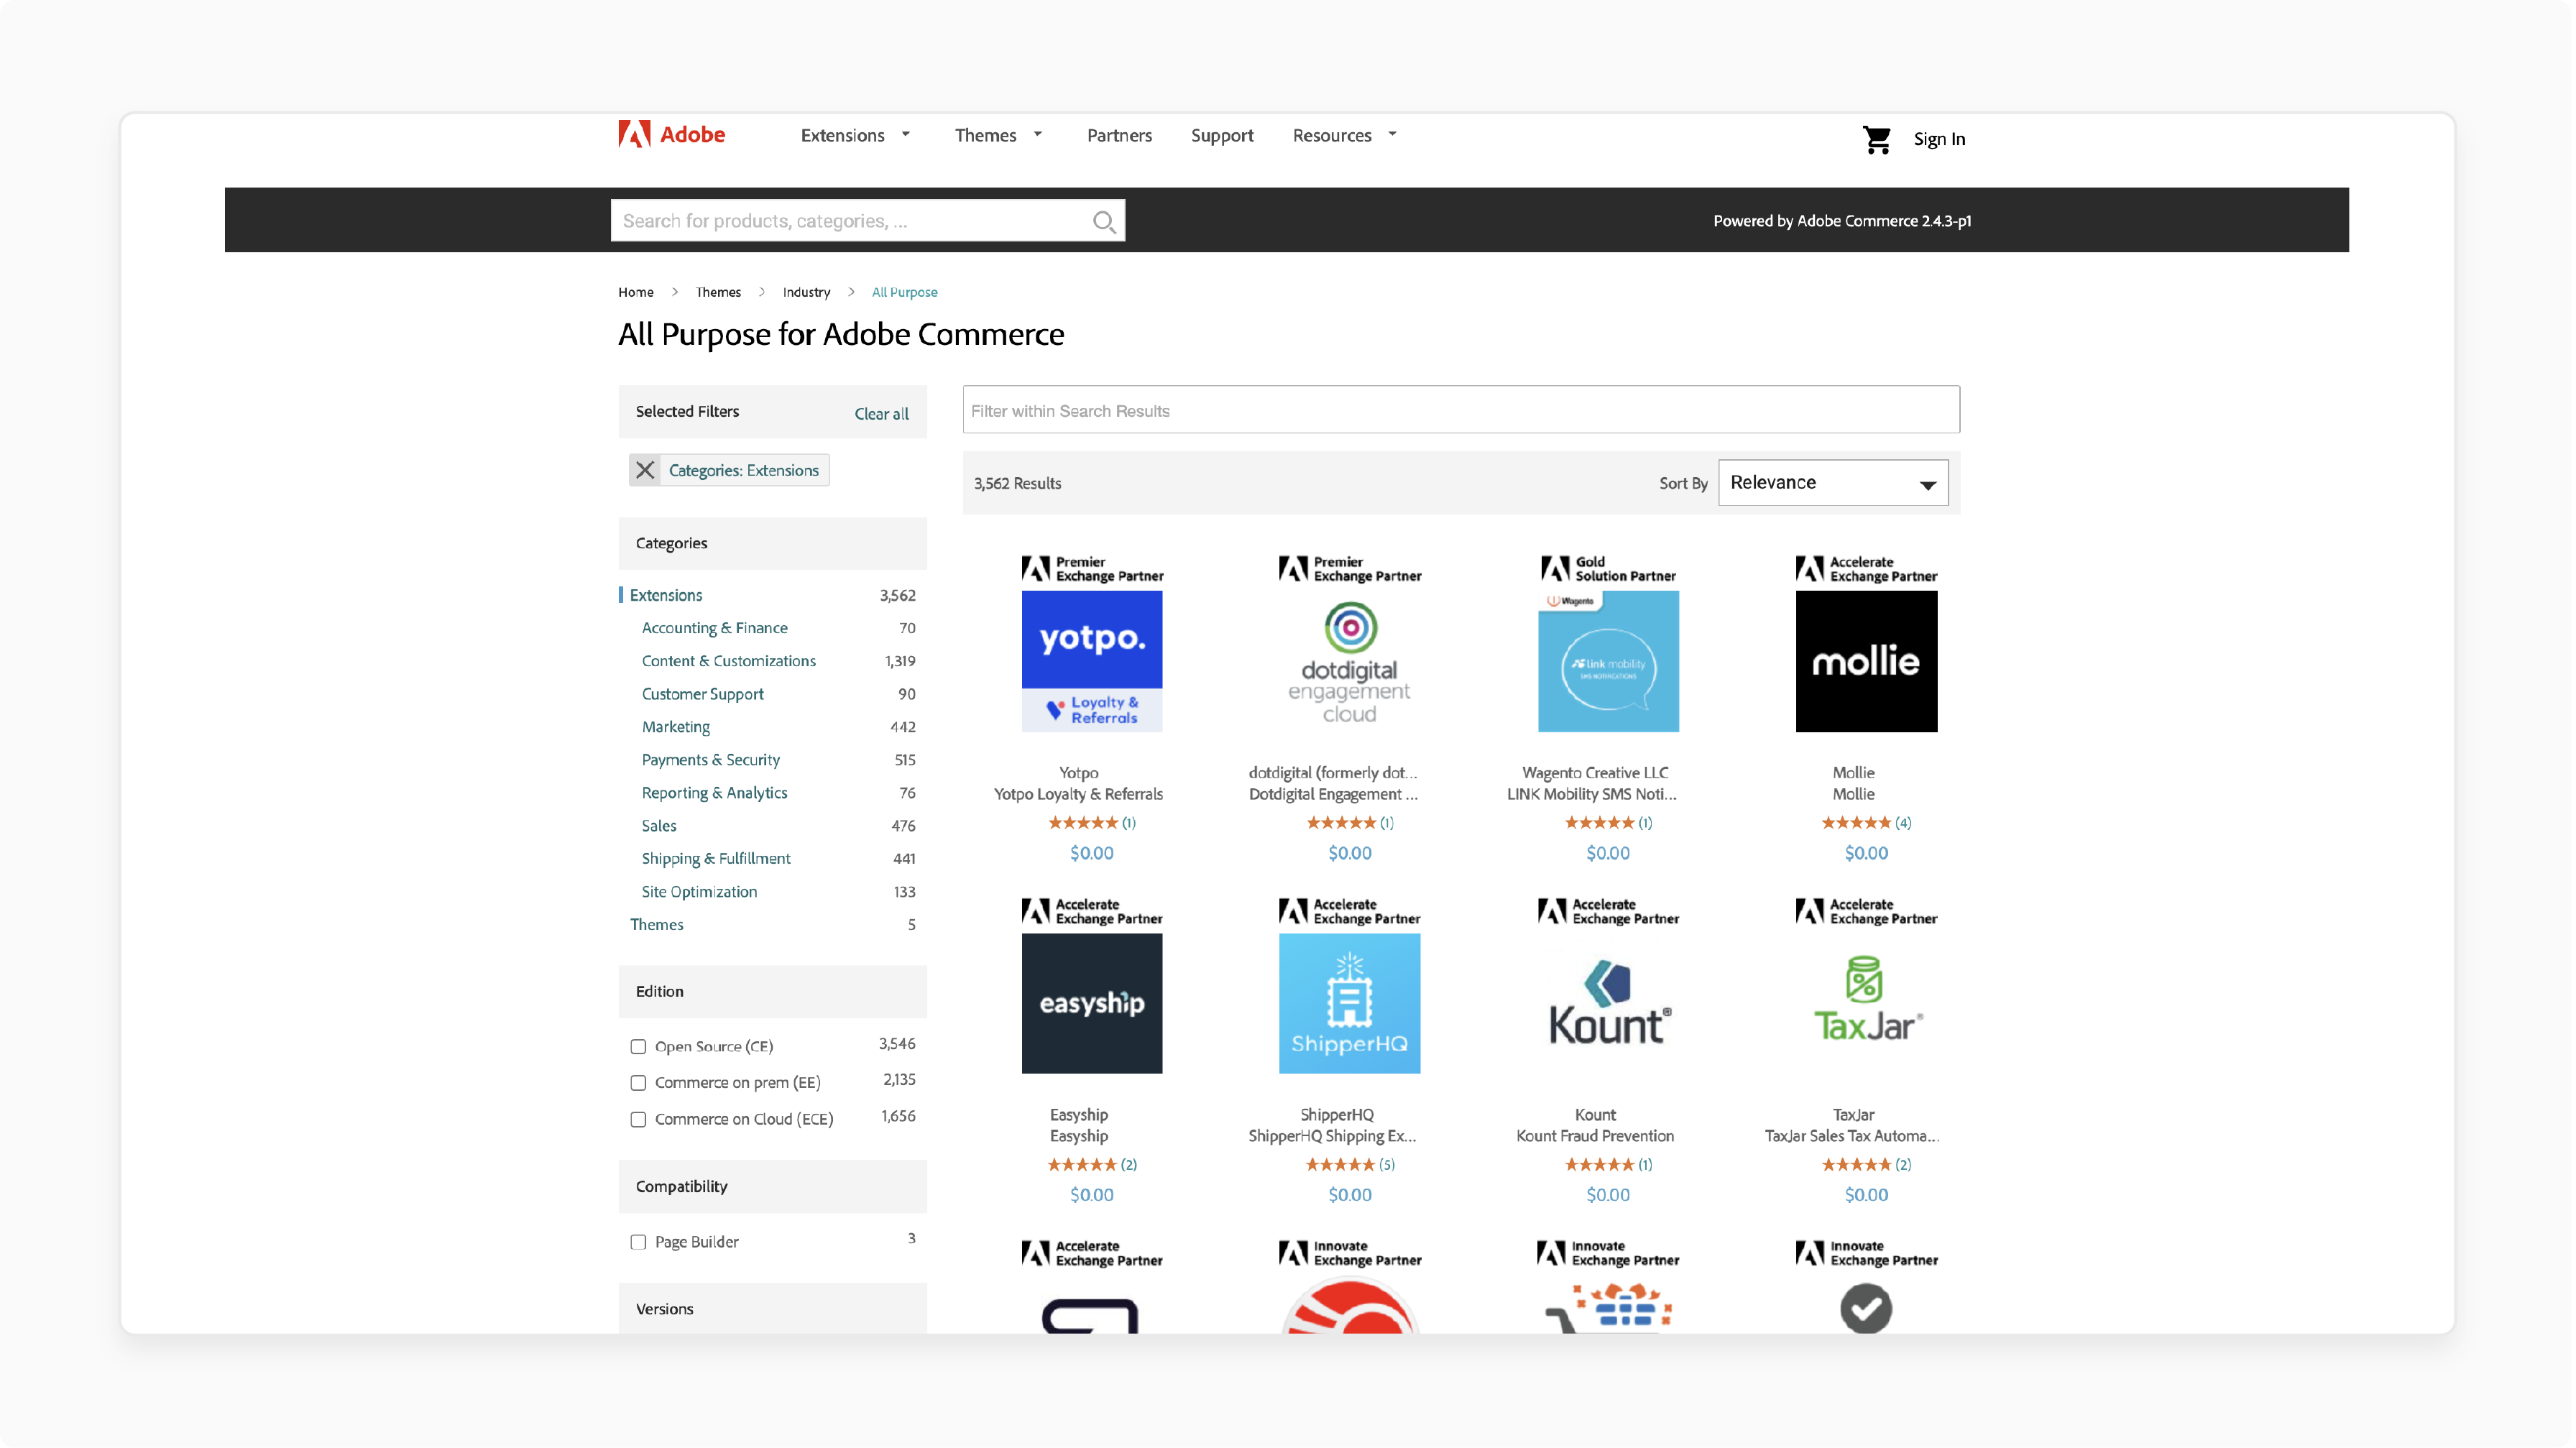
Task: Expand the Resources nav menu
Action: [x=1344, y=135]
